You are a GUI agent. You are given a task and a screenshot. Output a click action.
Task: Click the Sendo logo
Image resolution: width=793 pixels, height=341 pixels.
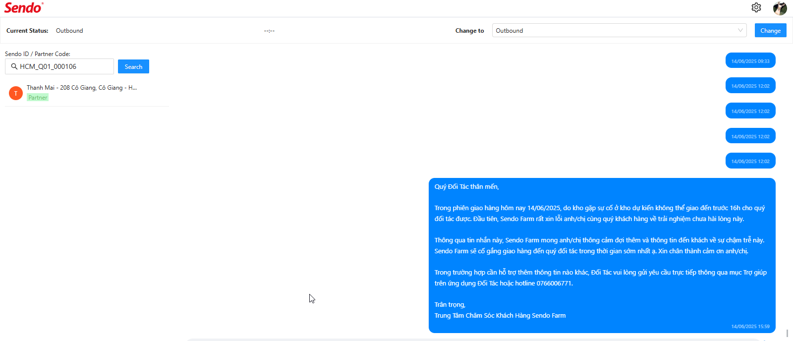(x=23, y=7)
